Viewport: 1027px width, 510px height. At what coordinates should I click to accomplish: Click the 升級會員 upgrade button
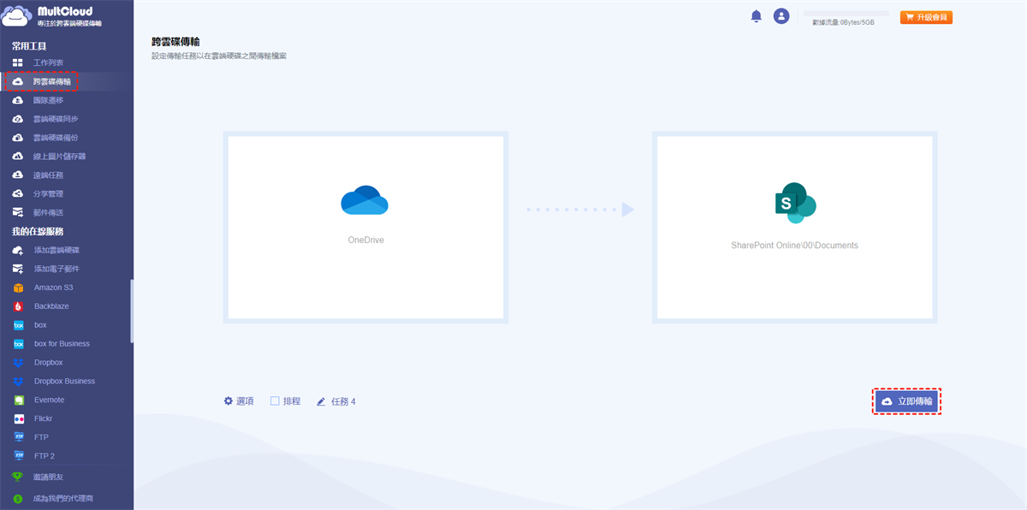(x=926, y=17)
